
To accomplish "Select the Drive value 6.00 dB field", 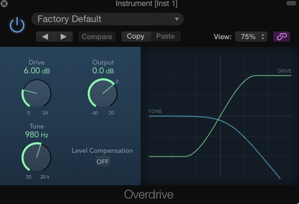I will [37, 71].
